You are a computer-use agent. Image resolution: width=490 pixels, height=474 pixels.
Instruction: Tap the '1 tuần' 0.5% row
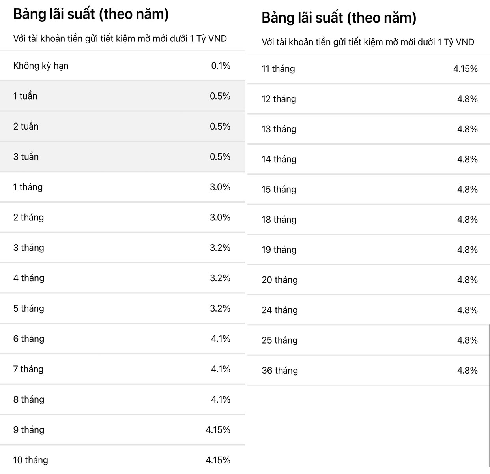122,96
